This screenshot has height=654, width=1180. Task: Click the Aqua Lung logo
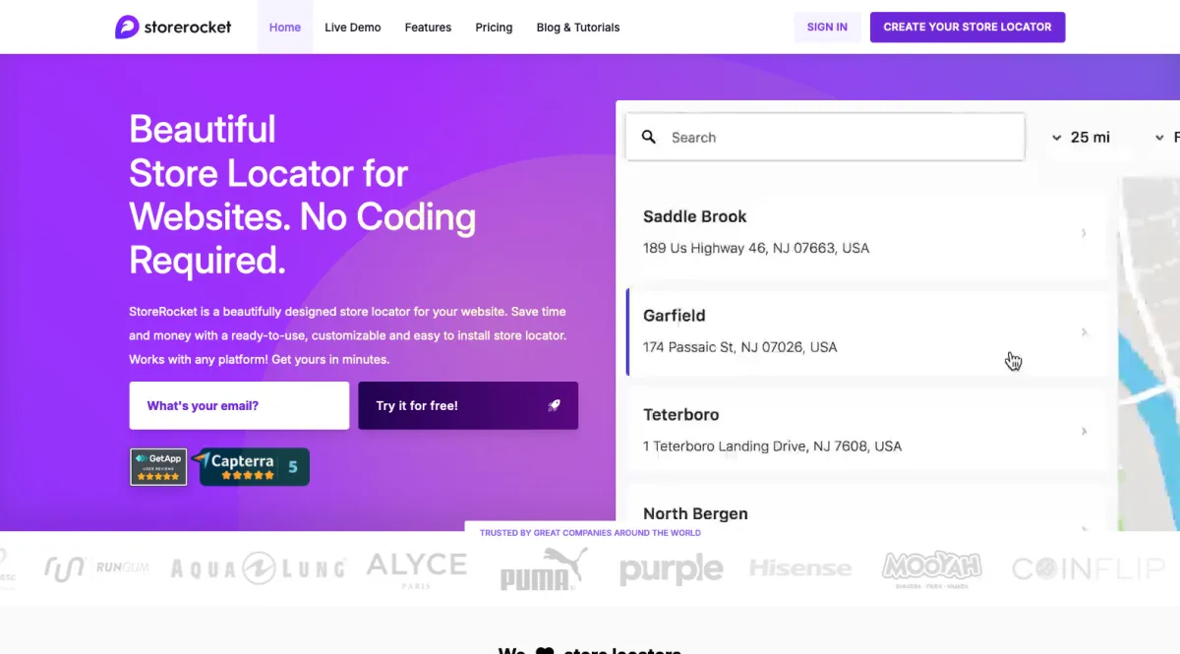pyautogui.click(x=258, y=567)
